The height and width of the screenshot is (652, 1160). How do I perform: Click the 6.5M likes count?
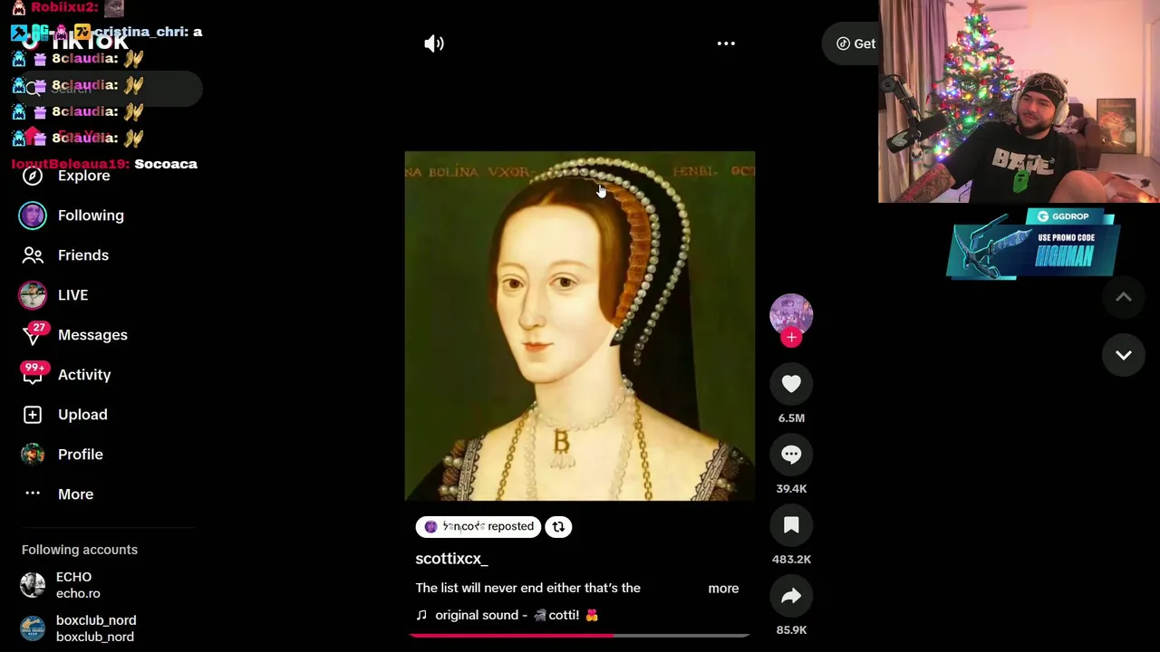point(791,418)
